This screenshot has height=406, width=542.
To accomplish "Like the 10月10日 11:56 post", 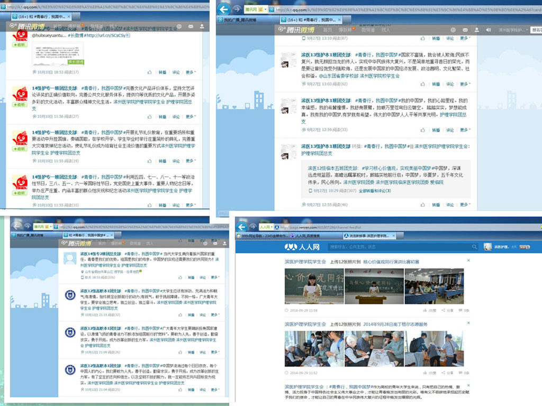I will click(150, 117).
